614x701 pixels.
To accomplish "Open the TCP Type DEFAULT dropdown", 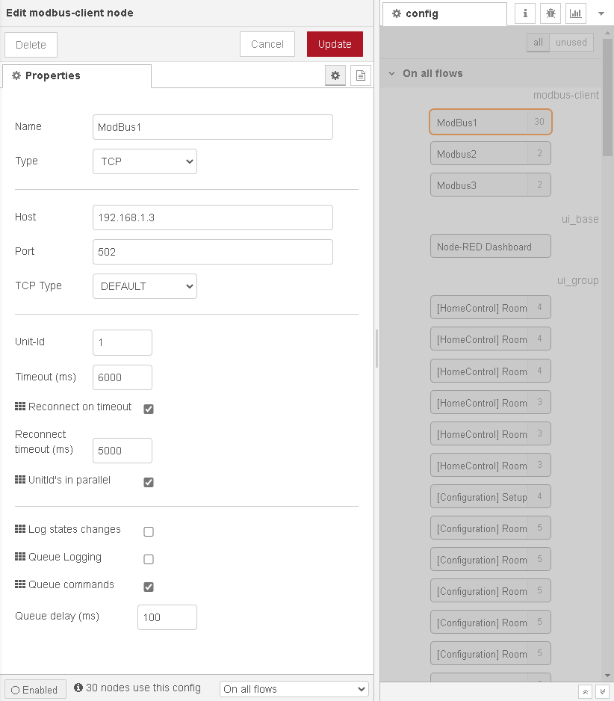I will click(x=145, y=286).
